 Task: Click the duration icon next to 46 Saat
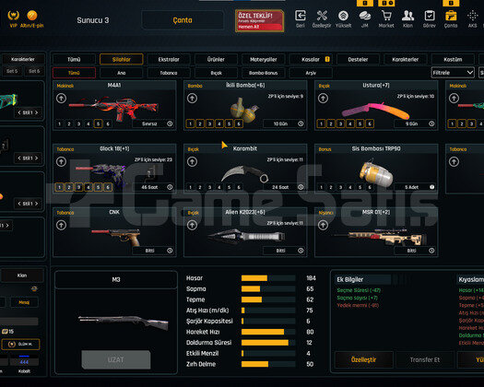pyautogui.click(x=170, y=187)
